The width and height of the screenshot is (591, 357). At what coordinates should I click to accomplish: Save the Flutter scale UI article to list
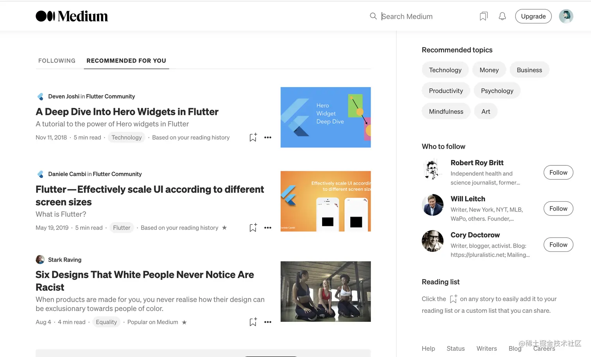(253, 228)
